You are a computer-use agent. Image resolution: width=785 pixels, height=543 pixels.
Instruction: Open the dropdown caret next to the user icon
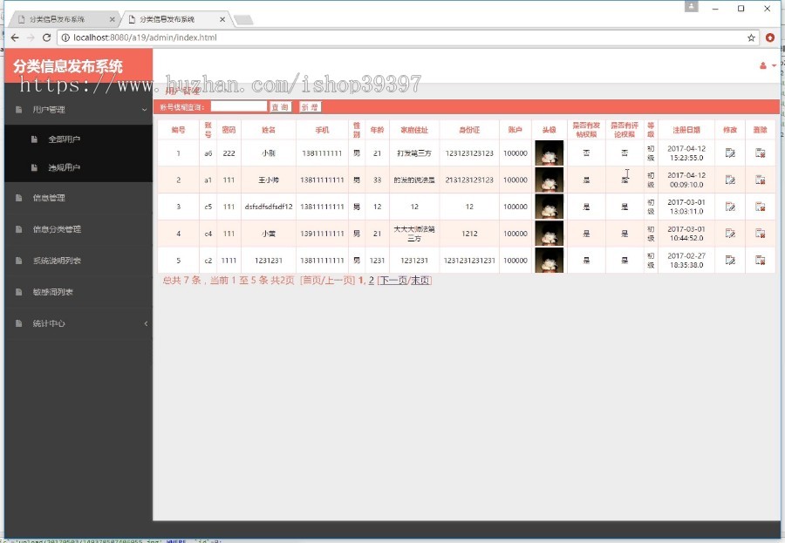coord(774,65)
